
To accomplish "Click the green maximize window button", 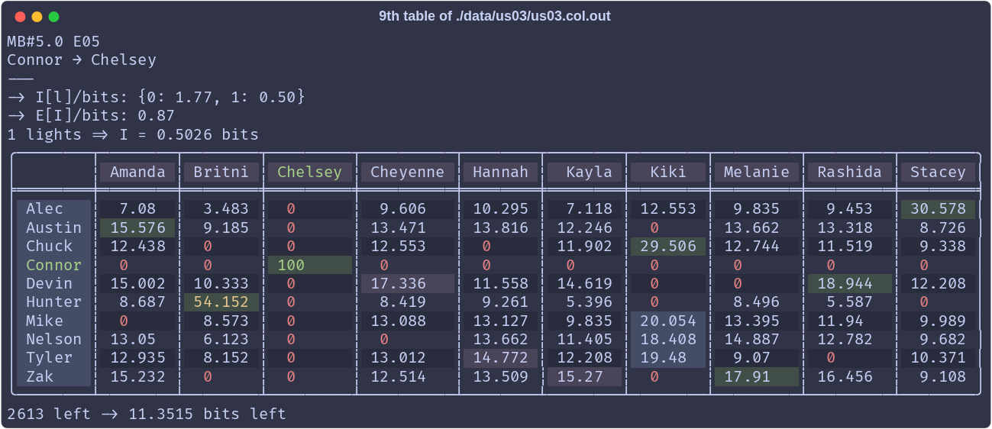I will [53, 17].
